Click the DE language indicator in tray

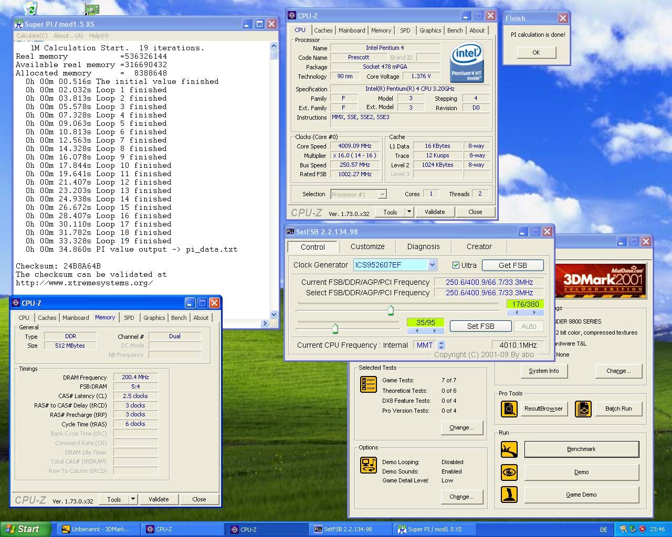coord(603,530)
